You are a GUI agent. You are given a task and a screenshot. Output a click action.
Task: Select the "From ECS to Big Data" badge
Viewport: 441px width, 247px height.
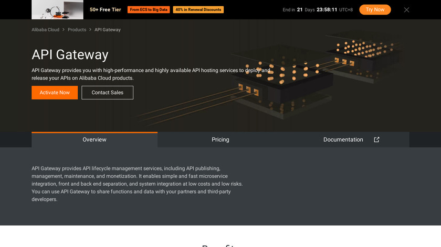click(149, 9)
